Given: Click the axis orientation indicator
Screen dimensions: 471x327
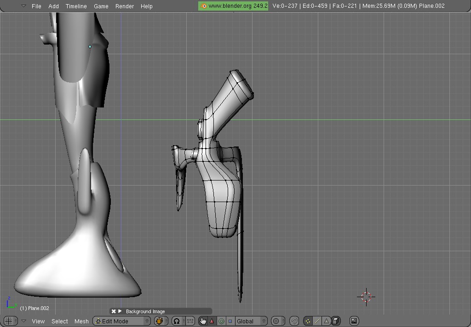Looking at the screenshot, I should (x=11, y=302).
